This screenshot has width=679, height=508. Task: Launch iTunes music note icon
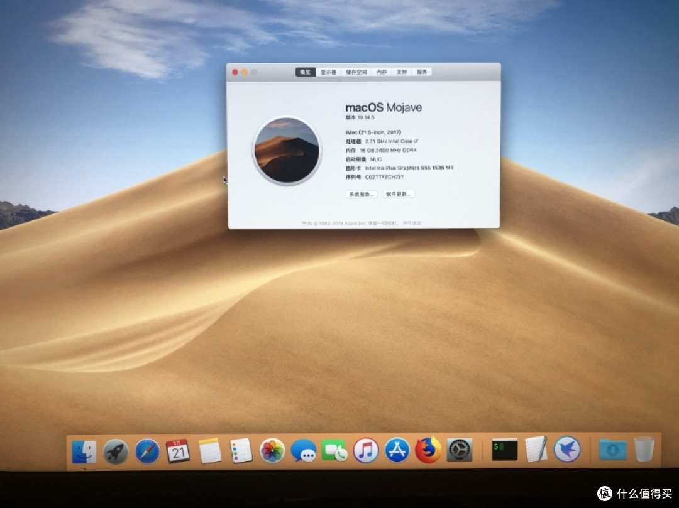pyautogui.click(x=366, y=450)
